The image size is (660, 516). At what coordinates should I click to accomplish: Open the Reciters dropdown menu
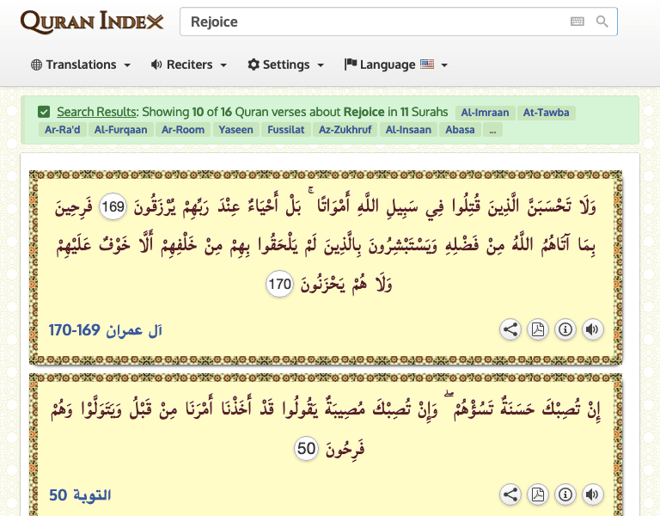(x=188, y=64)
